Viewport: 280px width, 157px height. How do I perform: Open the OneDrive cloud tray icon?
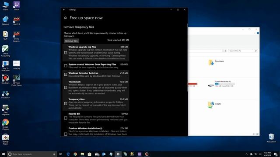pyautogui.click(x=251, y=154)
